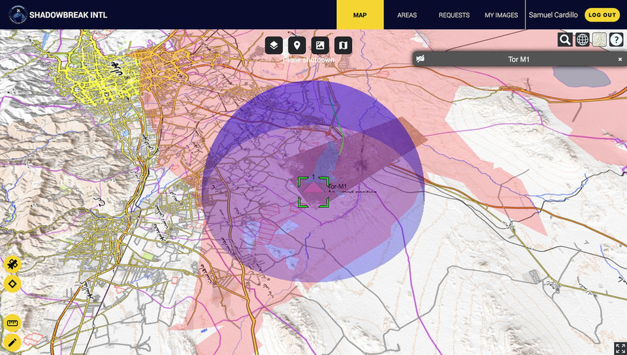Switch to globe view
The width and height of the screenshot is (627, 355).
coord(583,40)
